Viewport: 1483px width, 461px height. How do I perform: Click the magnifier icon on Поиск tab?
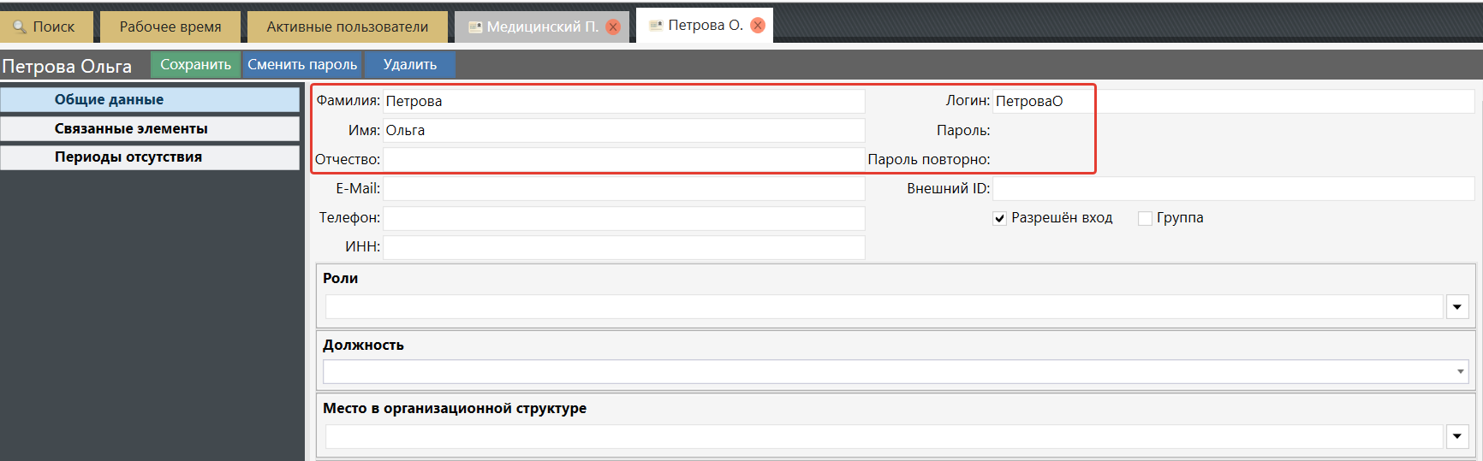click(x=20, y=27)
